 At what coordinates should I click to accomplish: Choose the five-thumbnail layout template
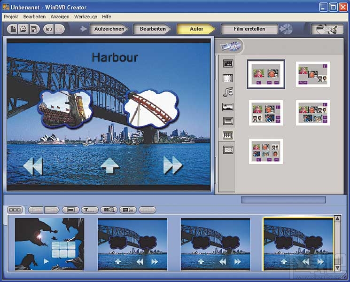click(313, 113)
